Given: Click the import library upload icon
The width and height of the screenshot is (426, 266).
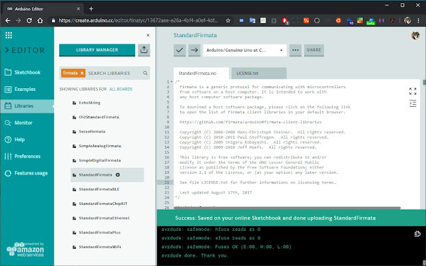Looking at the screenshot, I should pyautogui.click(x=144, y=50).
